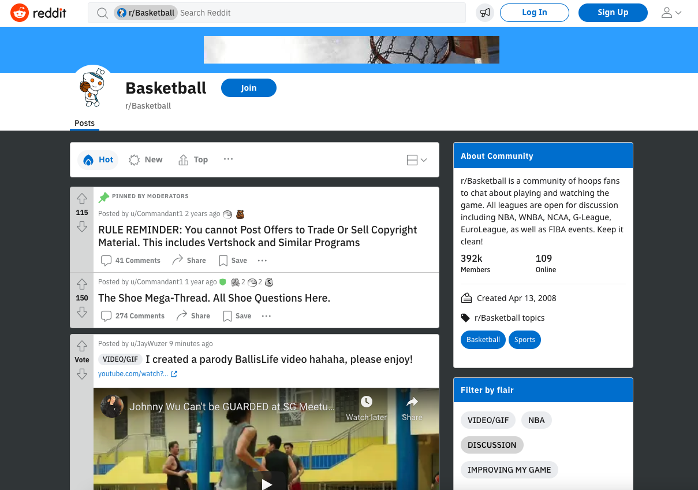The width and height of the screenshot is (698, 490).
Task: Click the YouTube channel avatar on video
Action: point(111,406)
